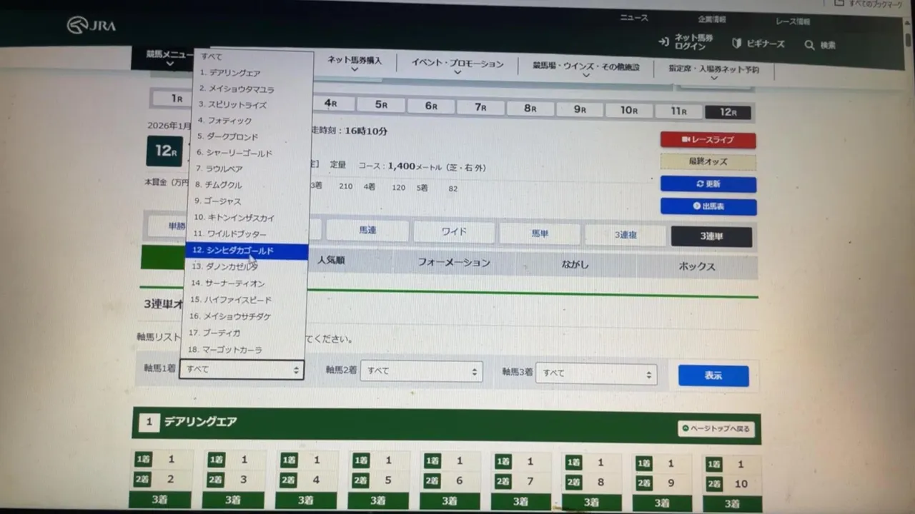The width and height of the screenshot is (915, 514).
Task: Select race tab 5R
Action: click(x=381, y=104)
